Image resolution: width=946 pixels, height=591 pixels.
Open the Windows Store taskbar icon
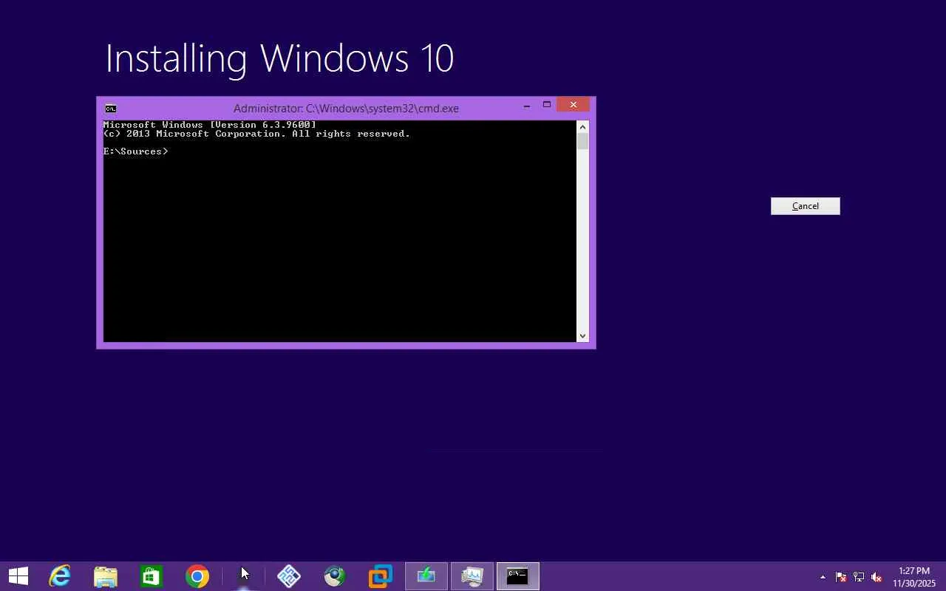[x=152, y=576]
